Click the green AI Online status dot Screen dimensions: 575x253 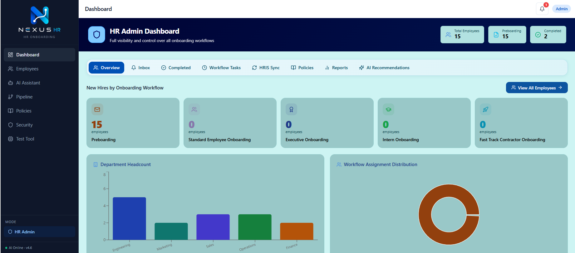coord(6,248)
